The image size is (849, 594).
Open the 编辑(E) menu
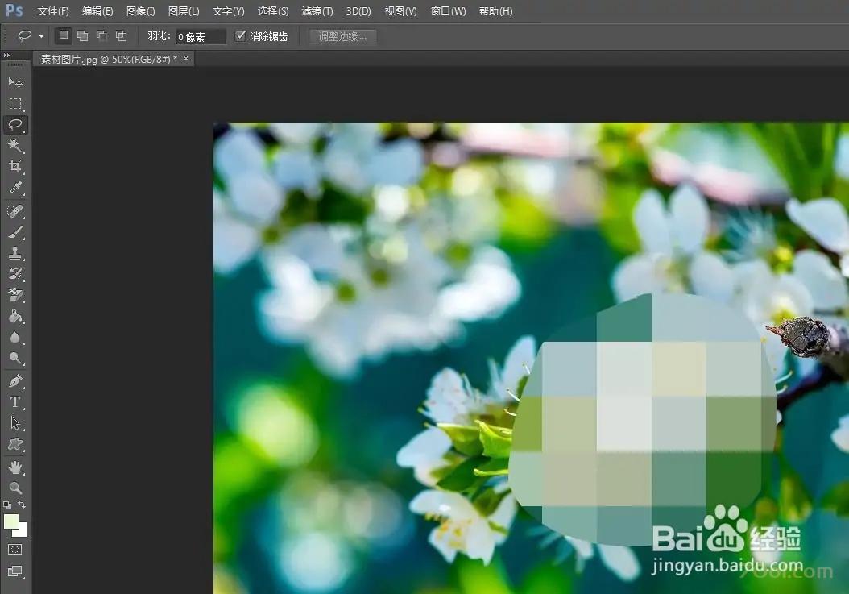pos(97,10)
